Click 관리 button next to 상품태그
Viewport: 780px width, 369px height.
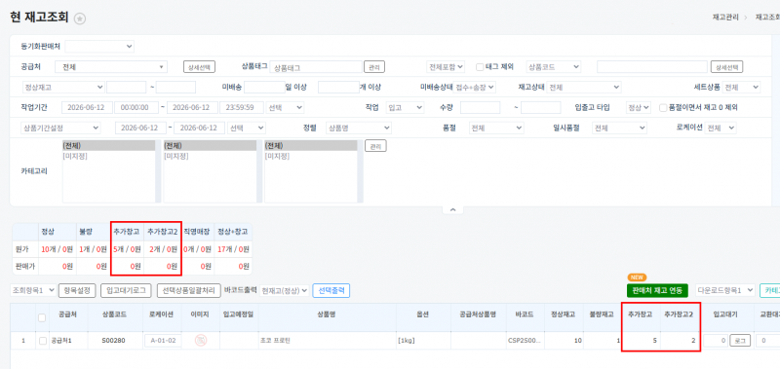pyautogui.click(x=374, y=67)
